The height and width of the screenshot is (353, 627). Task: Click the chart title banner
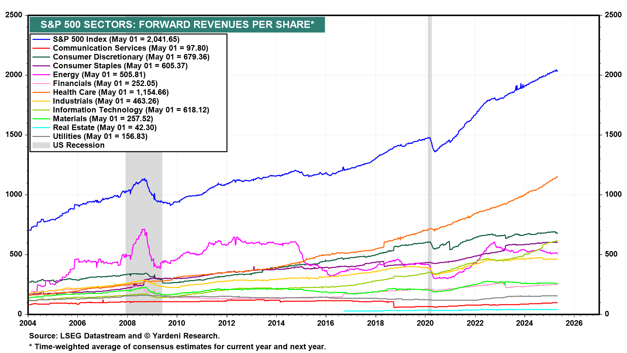coord(177,25)
